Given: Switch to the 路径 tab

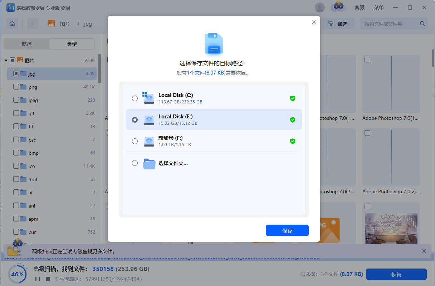Looking at the screenshot, I should [x=27, y=44].
